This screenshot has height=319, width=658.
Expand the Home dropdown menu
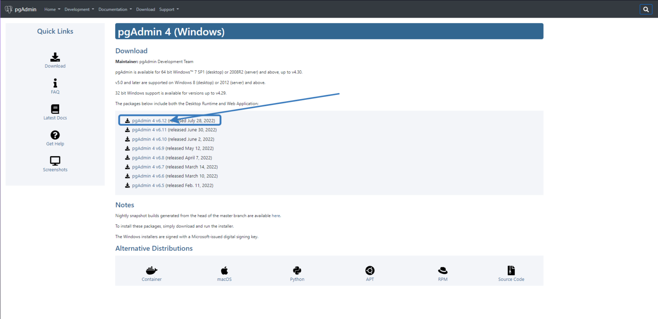click(x=52, y=9)
